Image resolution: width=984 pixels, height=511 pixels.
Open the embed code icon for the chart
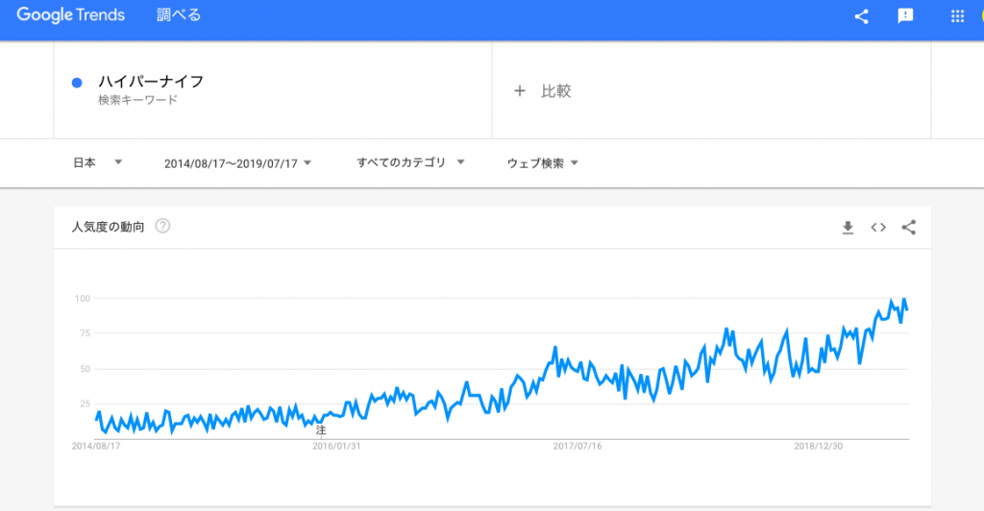point(878,227)
